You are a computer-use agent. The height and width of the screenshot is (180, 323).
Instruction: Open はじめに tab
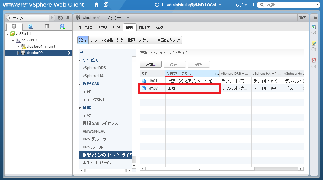85,27
